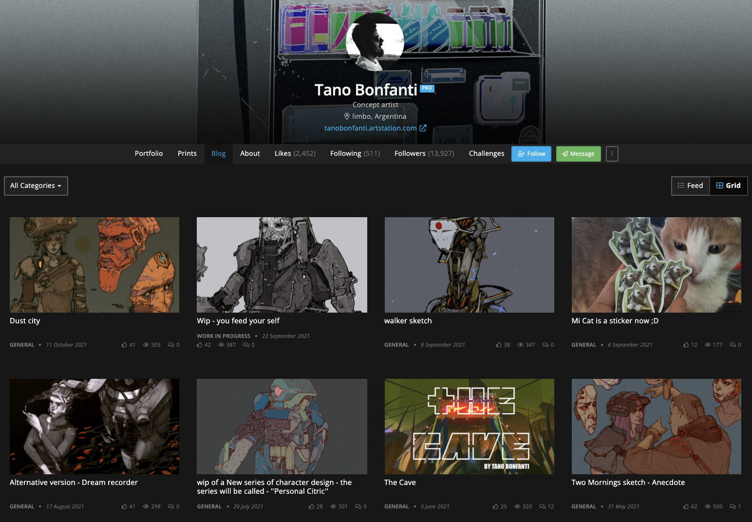Click the PRO badge next to artist name
This screenshot has height=522, width=752.
(427, 88)
